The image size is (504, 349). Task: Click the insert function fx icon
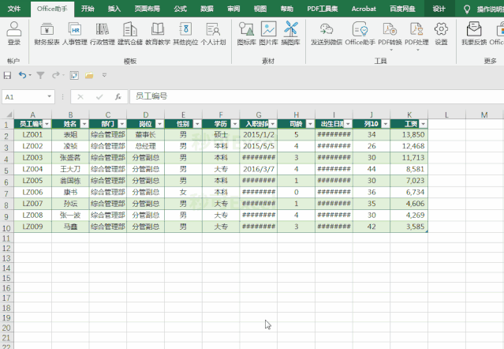coord(118,96)
